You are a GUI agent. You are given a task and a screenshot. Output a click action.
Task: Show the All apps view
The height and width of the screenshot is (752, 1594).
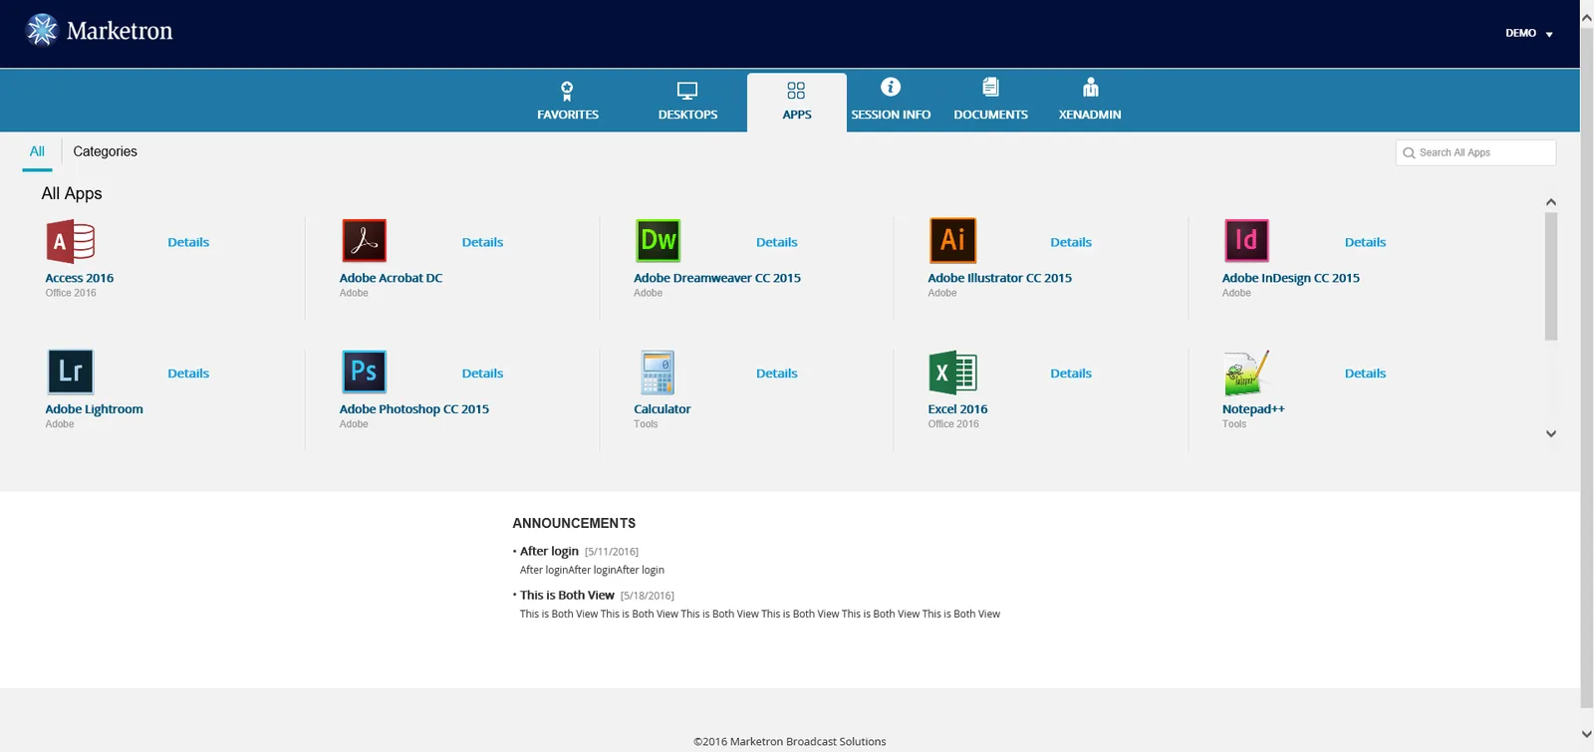coord(37,151)
